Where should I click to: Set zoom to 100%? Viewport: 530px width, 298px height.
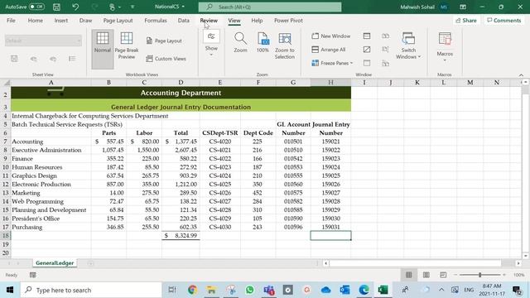pos(263,42)
